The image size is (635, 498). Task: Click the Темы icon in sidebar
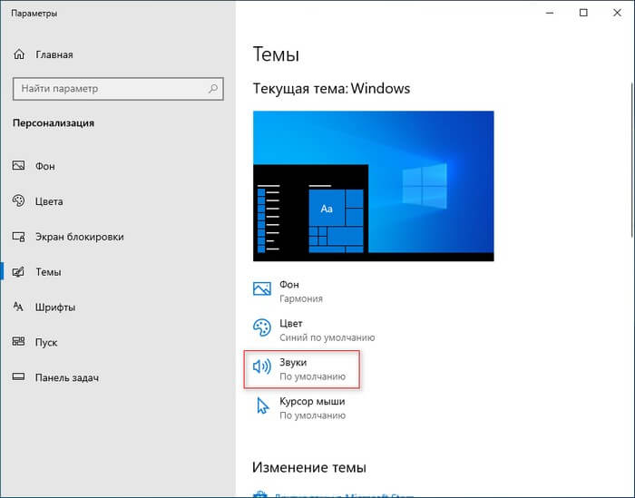tap(19, 271)
